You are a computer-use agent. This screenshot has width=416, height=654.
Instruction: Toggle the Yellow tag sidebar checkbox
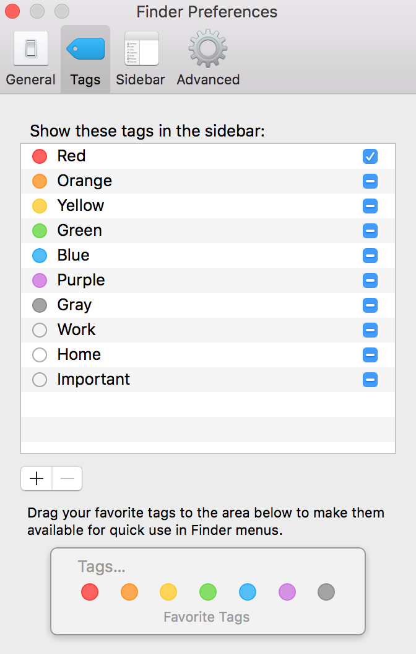click(370, 206)
